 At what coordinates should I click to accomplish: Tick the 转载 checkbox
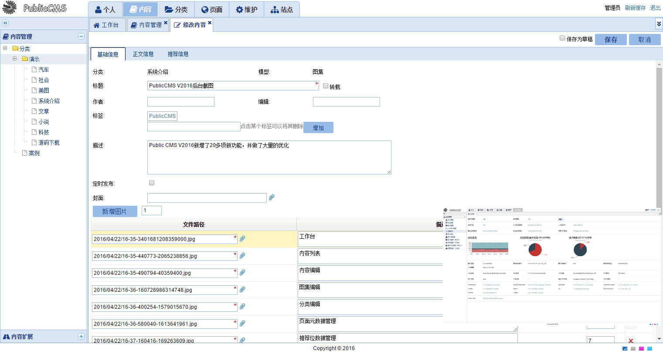pos(326,86)
